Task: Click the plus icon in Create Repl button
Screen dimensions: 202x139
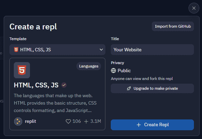Action: (x=139, y=125)
